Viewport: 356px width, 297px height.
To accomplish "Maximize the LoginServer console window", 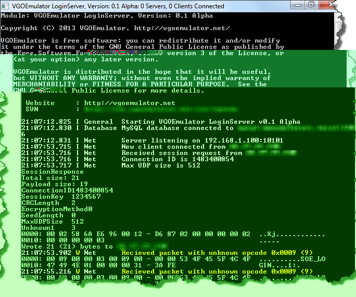I will (311, 5).
